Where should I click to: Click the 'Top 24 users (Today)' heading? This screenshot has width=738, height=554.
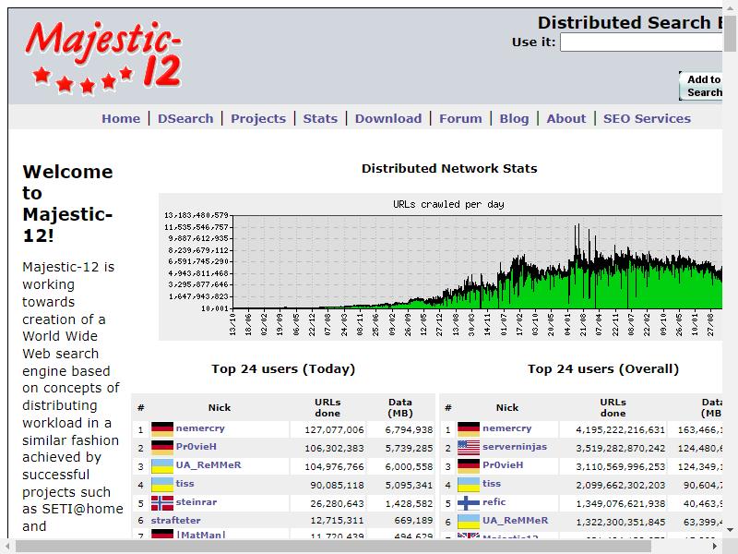283,368
